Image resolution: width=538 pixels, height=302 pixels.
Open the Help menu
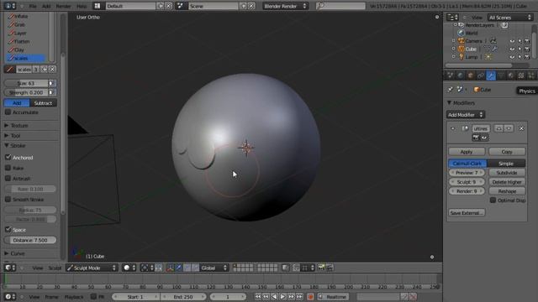[82, 6]
